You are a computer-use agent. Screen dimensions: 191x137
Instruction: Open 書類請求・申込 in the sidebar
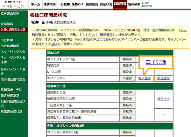pos(11,90)
